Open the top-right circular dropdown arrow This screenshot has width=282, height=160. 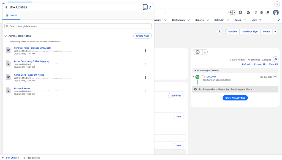[x=277, y=4]
